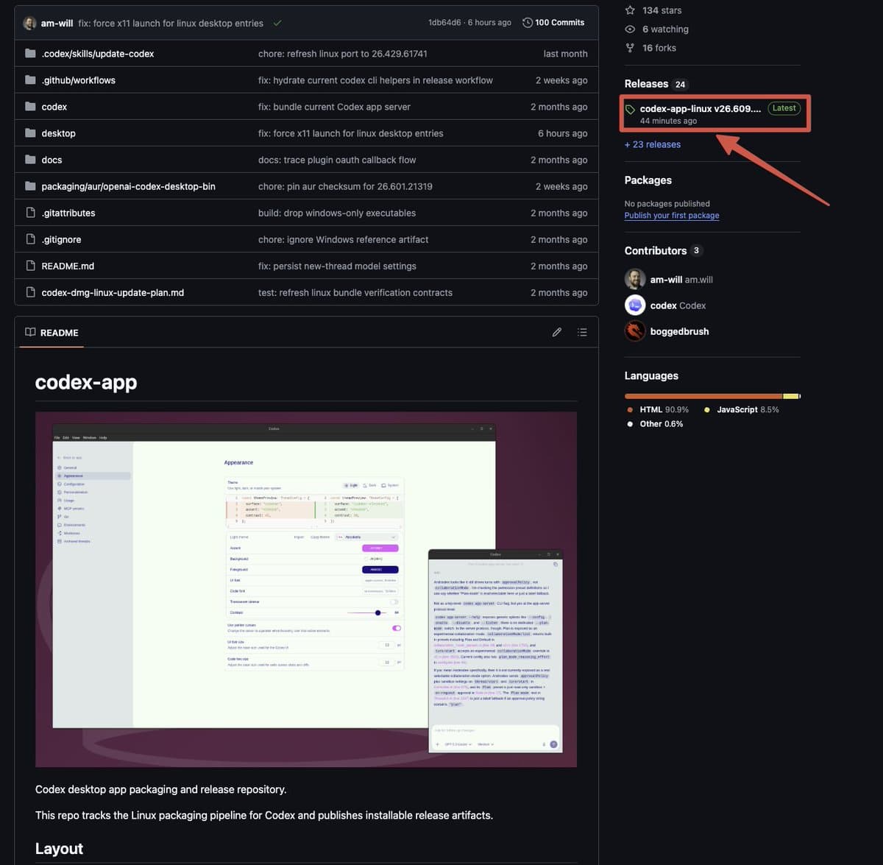Viewport: 883px width, 865px height.
Task: Open the README.md file
Action: tap(68, 266)
